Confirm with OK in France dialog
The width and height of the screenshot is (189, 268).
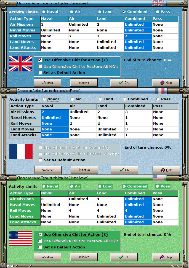[x=124, y=170]
